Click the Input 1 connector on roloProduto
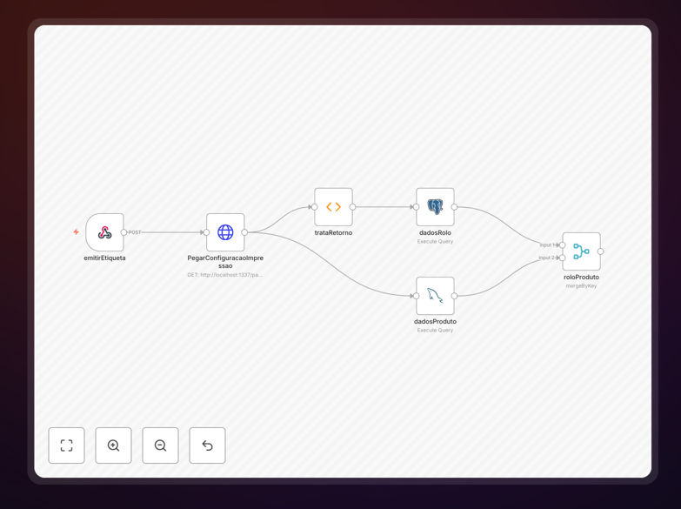The image size is (681, 509). pyautogui.click(x=563, y=245)
